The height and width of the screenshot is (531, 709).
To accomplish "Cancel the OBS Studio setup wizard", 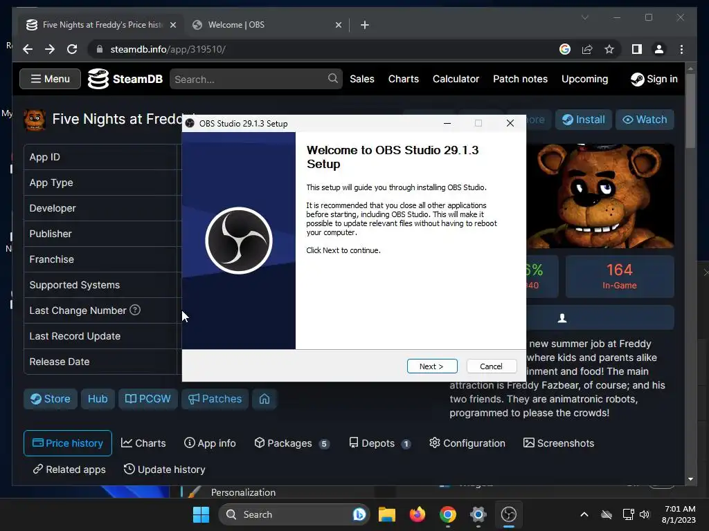I will (491, 366).
